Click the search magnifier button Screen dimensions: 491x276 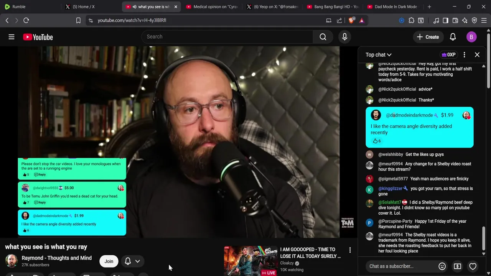[323, 37]
